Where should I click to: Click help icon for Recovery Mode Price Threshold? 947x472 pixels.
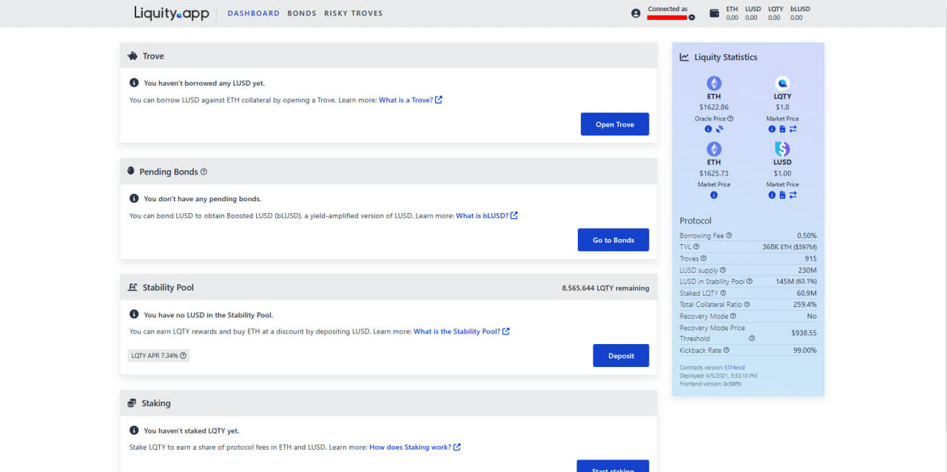[752, 338]
